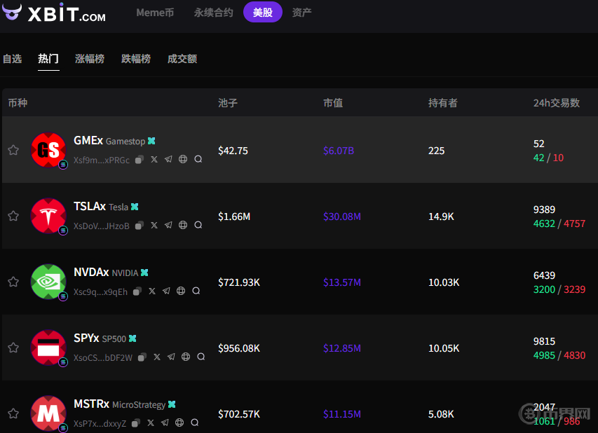The height and width of the screenshot is (433, 598).
Task: Click the NVDAx copy address icon
Action: pyautogui.click(x=137, y=291)
